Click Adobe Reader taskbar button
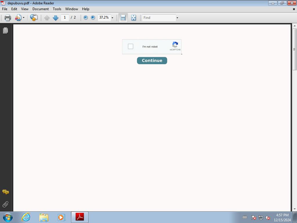This screenshot has width=297, height=223. coord(80,217)
